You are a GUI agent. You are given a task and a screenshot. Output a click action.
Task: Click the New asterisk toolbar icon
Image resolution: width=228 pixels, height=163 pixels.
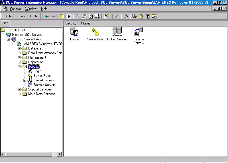pyautogui.click(x=117, y=16)
